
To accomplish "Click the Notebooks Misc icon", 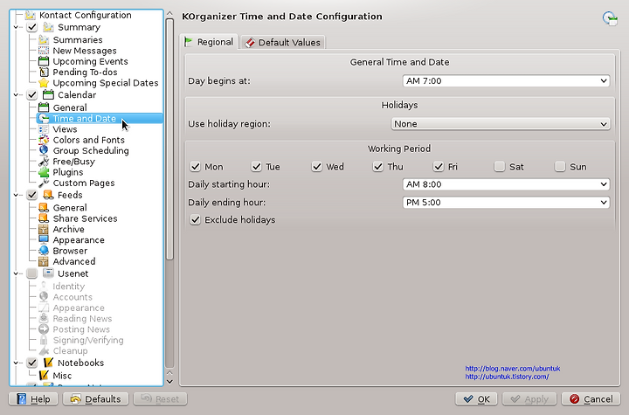I will coord(44,376).
